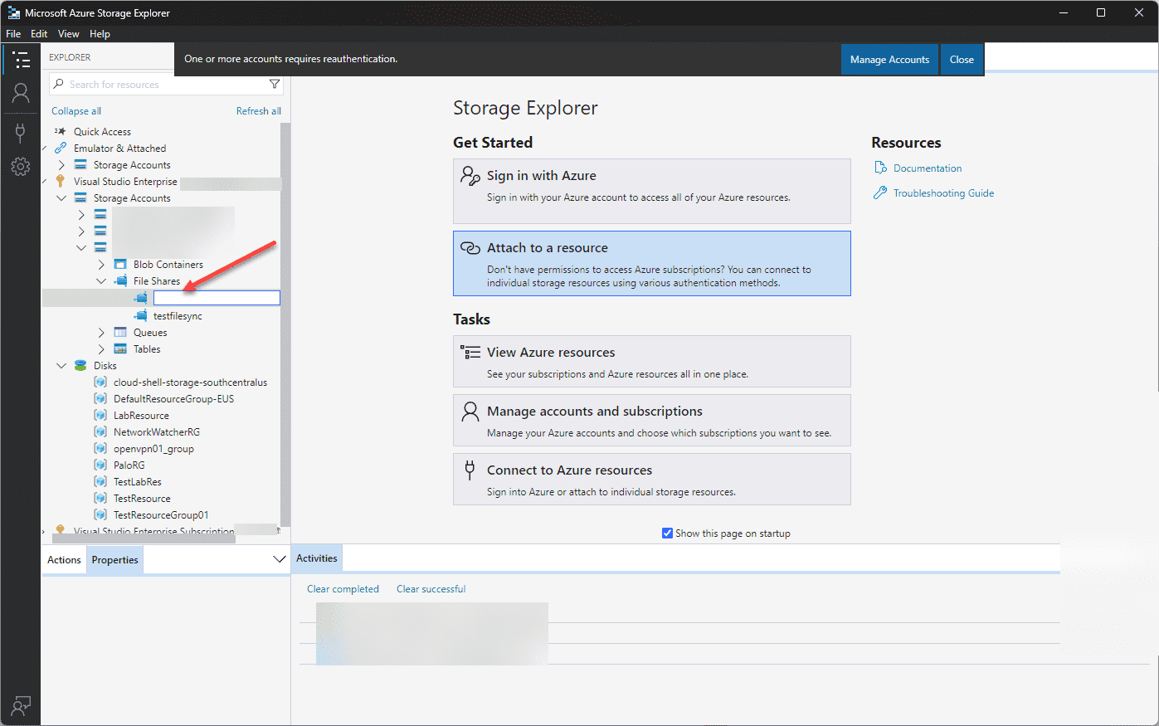
Task: Switch to the Actions tab
Action: [64, 560]
